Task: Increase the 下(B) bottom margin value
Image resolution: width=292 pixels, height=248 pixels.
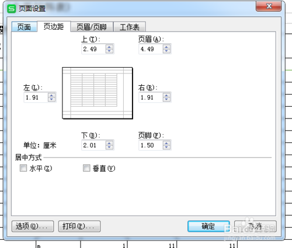Action: click(109, 143)
